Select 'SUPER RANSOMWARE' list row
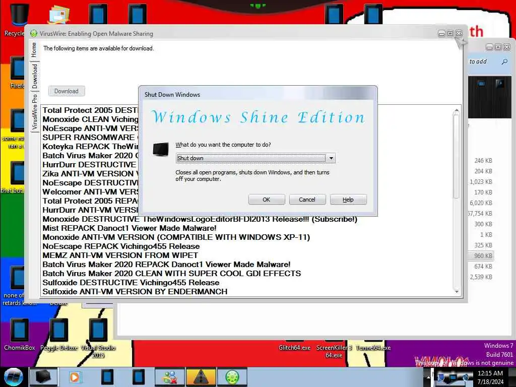The image size is (516, 387). click(91, 137)
